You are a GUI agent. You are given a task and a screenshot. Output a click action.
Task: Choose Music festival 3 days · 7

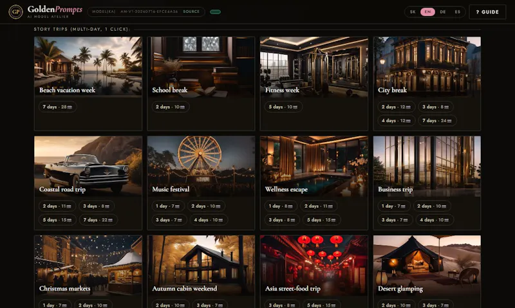pos(169,220)
